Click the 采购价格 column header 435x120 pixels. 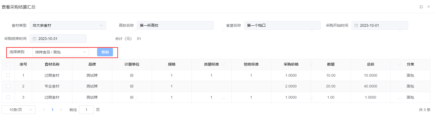point(291,64)
